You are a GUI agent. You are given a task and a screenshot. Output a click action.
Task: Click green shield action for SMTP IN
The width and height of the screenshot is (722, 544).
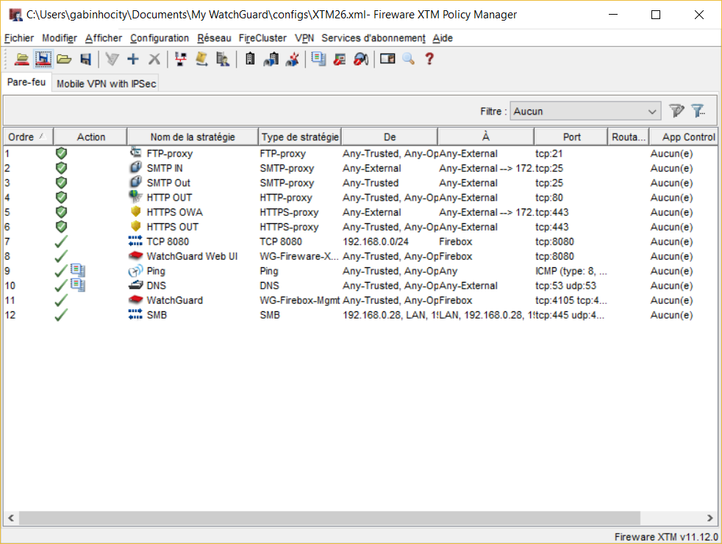(61, 168)
